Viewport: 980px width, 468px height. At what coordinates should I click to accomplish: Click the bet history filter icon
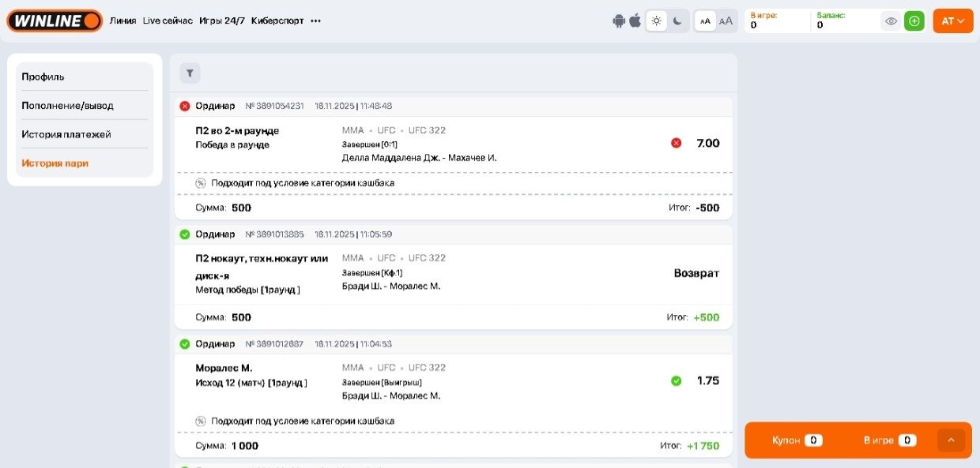(x=190, y=73)
